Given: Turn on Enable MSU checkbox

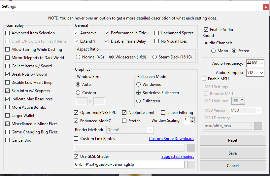Looking at the screenshot, I should (x=204, y=79).
